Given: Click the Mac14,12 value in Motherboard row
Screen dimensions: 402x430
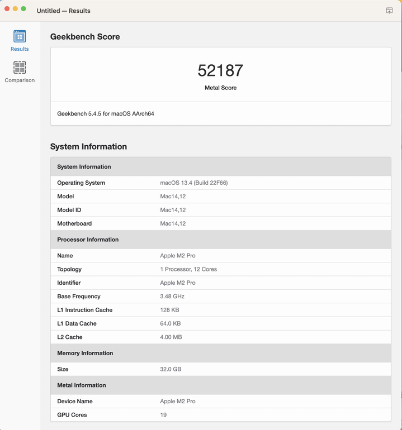Looking at the screenshot, I should pos(173,223).
